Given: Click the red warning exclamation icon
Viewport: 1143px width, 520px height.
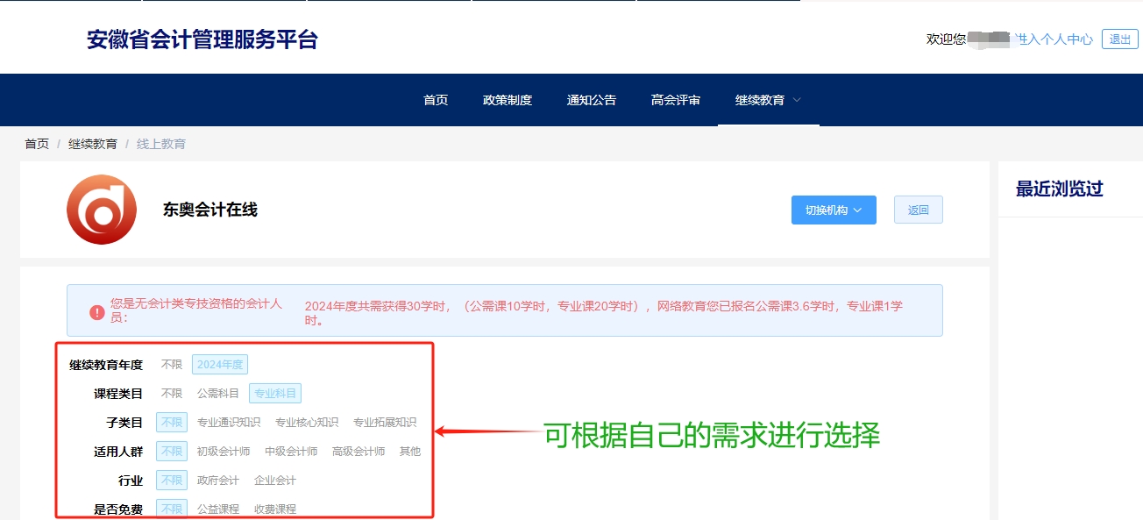Looking at the screenshot, I should click(96, 311).
